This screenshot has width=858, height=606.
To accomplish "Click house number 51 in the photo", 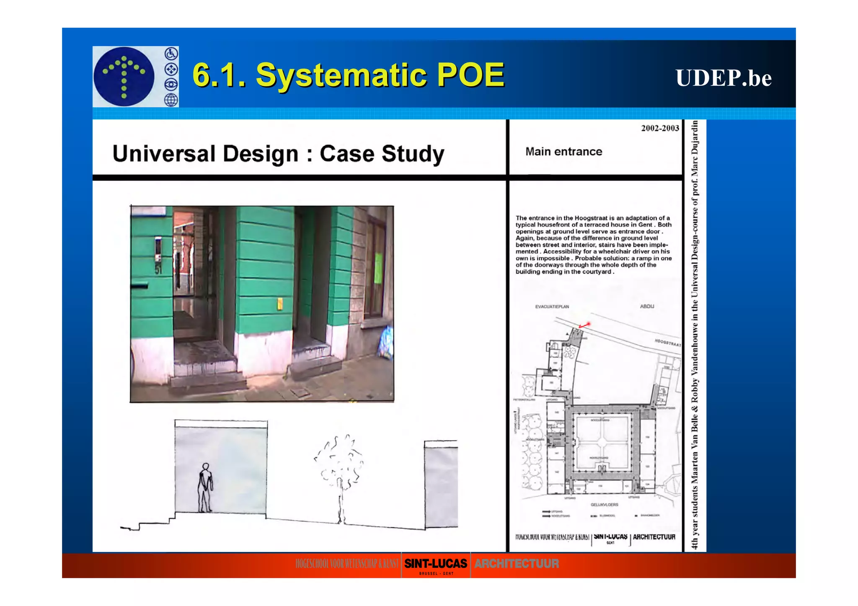I will point(158,270).
